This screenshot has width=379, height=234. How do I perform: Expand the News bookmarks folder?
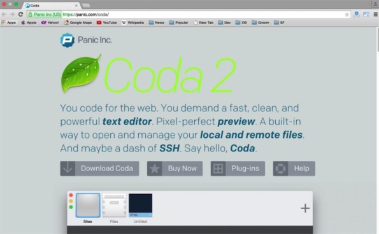click(x=157, y=22)
